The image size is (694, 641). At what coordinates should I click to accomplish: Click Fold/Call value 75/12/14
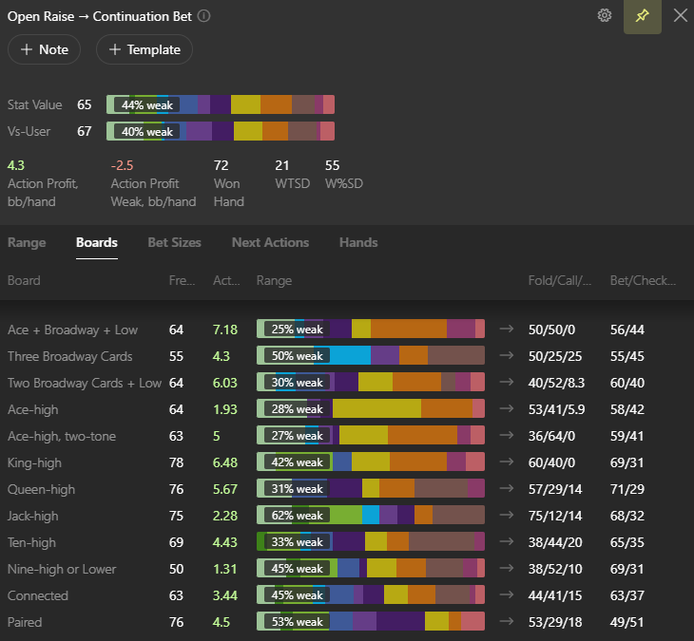(555, 516)
